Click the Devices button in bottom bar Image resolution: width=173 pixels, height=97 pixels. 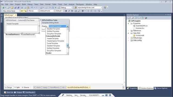pos(83,95)
